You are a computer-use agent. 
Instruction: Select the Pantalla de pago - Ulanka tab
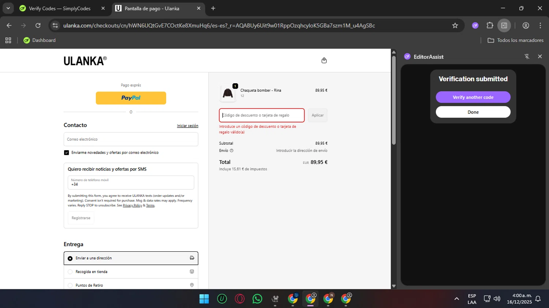[x=152, y=8]
